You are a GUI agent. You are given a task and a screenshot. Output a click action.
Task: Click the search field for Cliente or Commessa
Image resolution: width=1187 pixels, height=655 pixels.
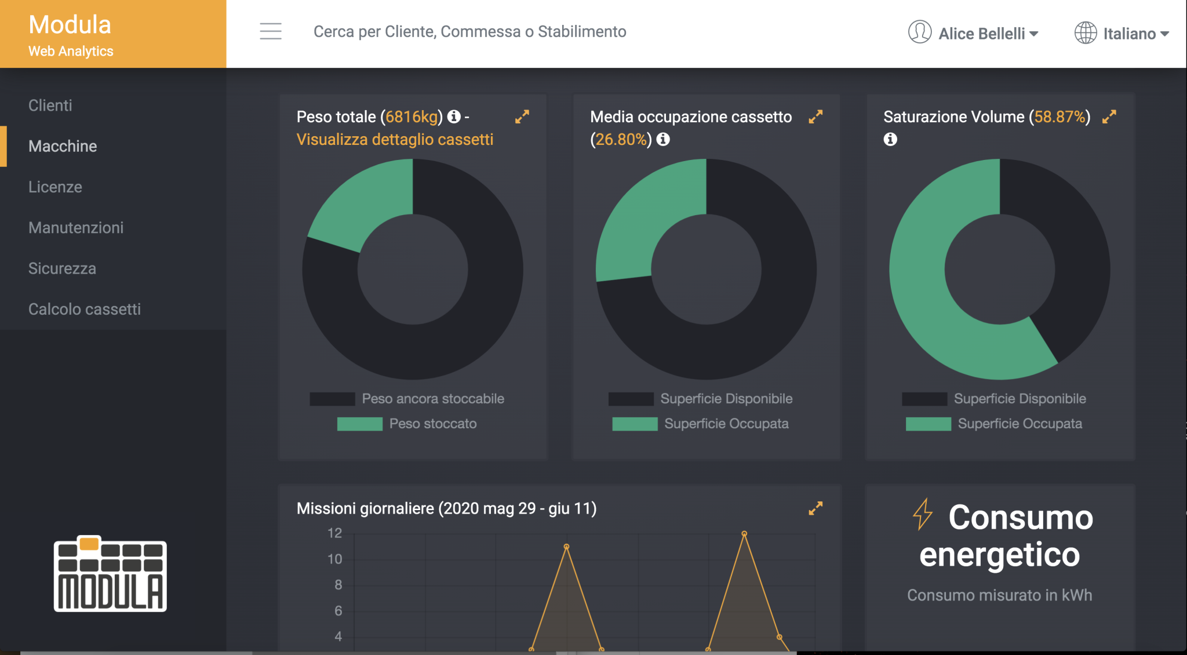tap(470, 32)
